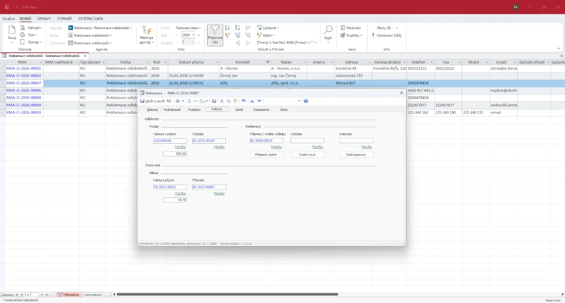Viewport: 565px width, 303px height.
Task: Toggle the Filtrováno indicator in status bar
Action: point(69,295)
